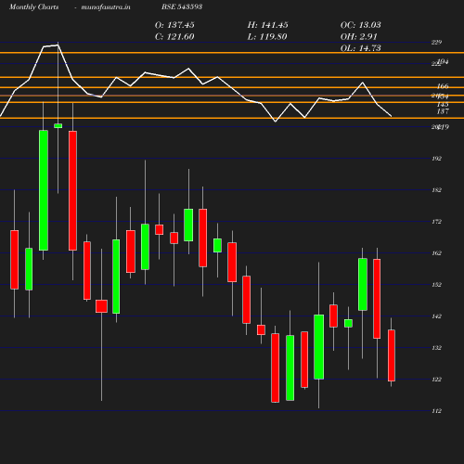Click the 122 price axis label
The image size is (464, 464).
click(436, 380)
